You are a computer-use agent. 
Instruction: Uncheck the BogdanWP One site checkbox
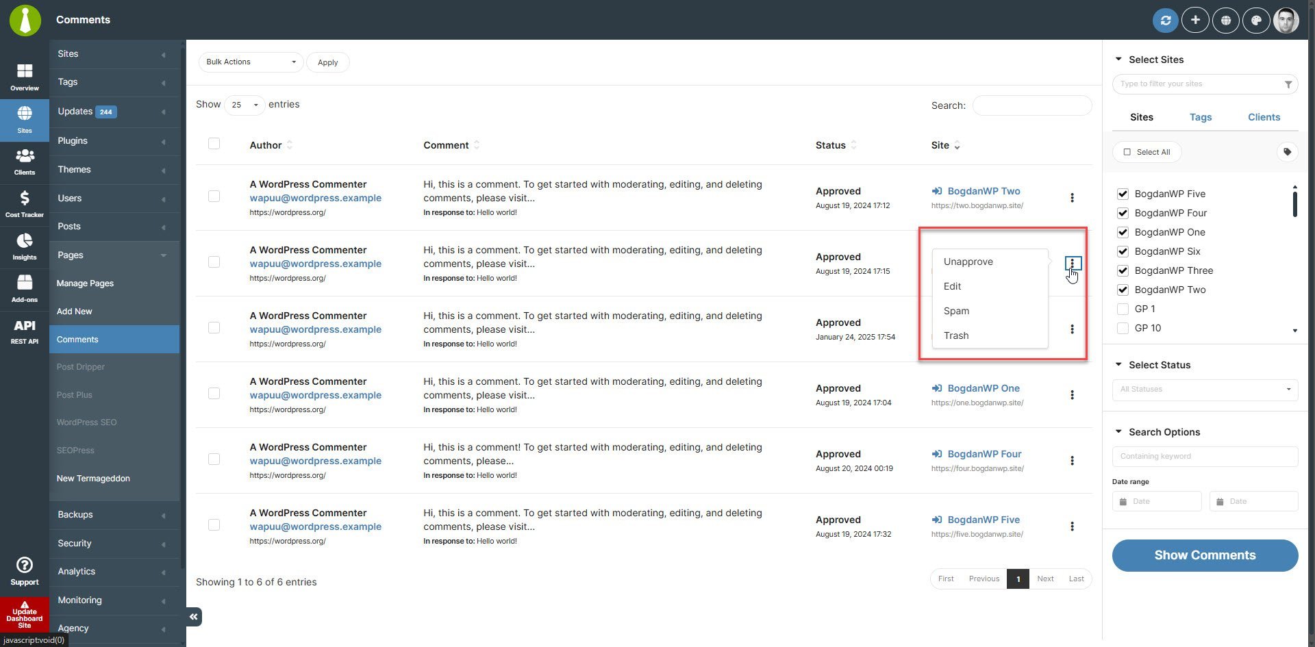pos(1123,232)
